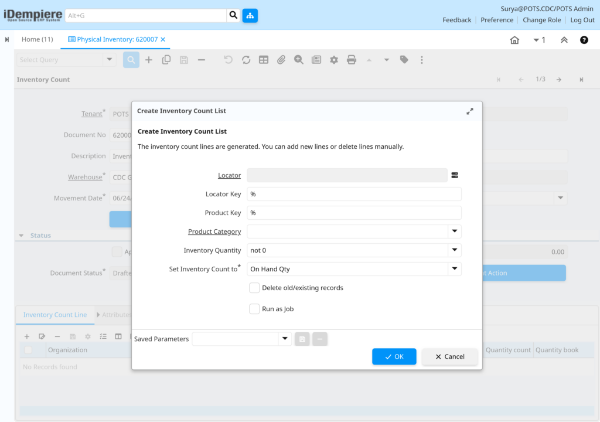This screenshot has height=422, width=600.
Task: Open the toolbar down-arrow detail navigation
Action: click(387, 60)
